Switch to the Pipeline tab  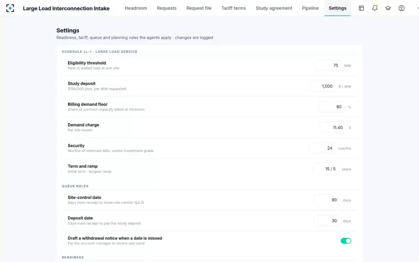310,8
